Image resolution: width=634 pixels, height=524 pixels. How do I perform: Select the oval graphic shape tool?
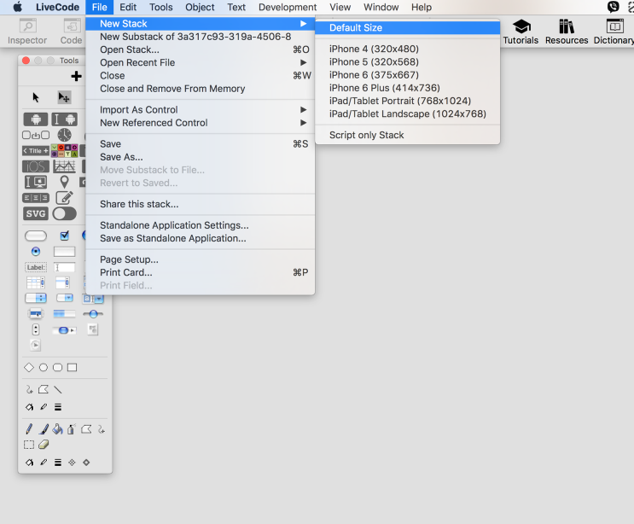pos(44,368)
